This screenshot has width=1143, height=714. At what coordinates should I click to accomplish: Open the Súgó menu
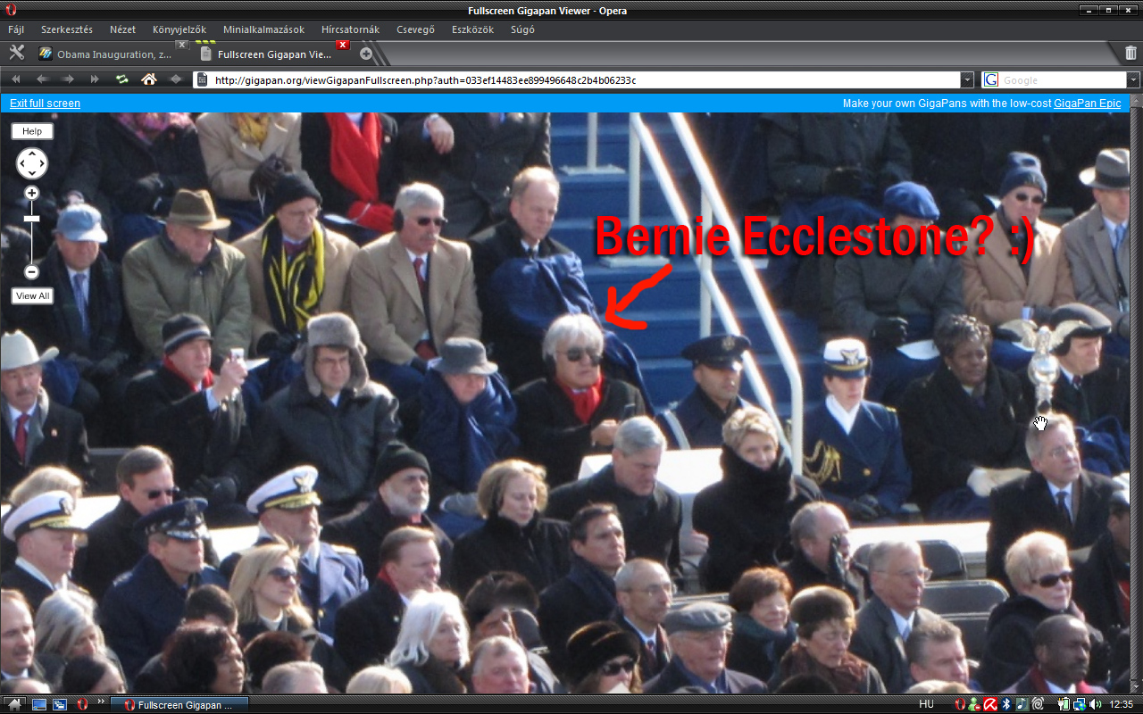[521, 29]
